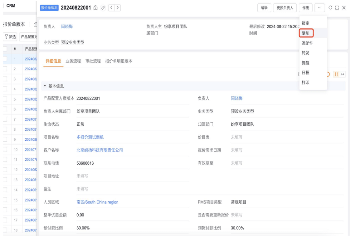350x238 pixels.
Task: Check the checkbox for row 1
Action: [5, 59]
